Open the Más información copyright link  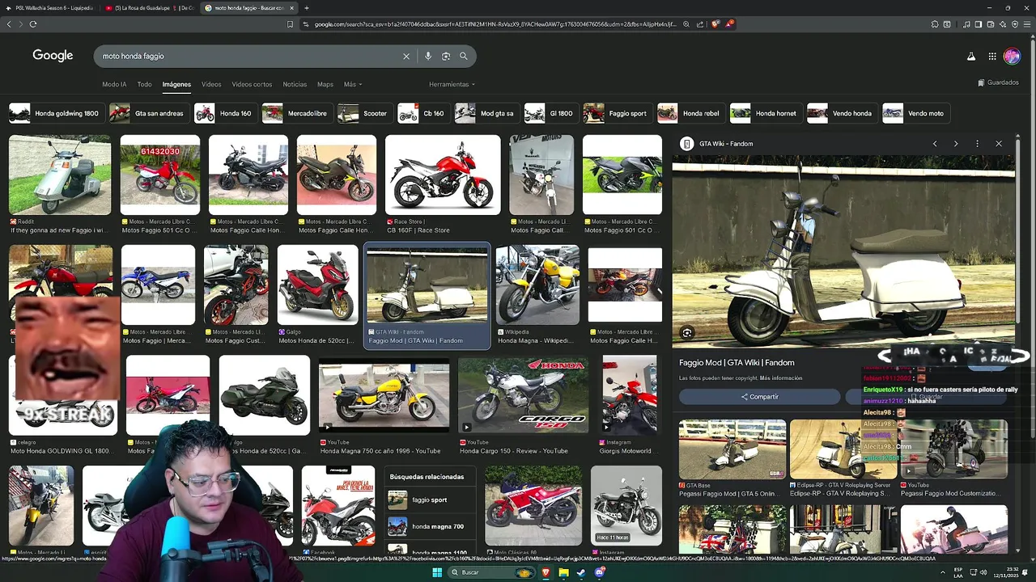click(x=781, y=378)
